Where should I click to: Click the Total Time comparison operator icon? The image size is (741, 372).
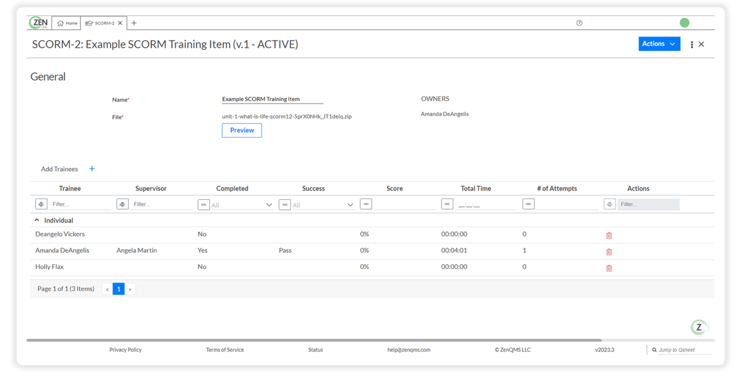coord(447,204)
